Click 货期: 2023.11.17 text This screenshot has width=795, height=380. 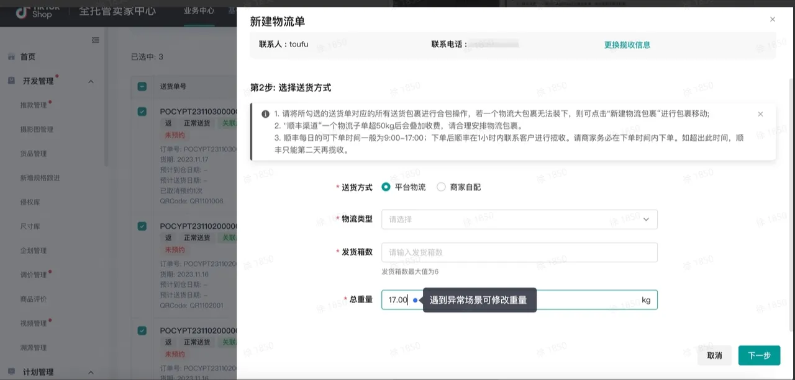click(184, 159)
